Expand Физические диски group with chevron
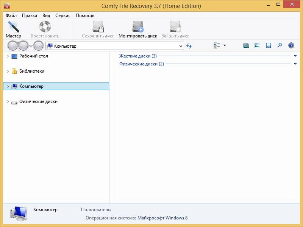 [x=295, y=64]
